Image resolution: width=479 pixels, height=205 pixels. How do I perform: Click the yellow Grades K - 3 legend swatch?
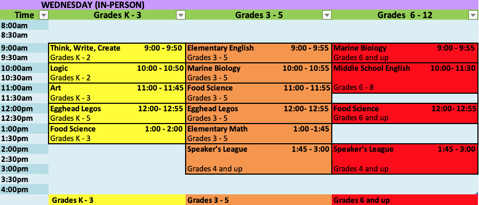coord(117,200)
